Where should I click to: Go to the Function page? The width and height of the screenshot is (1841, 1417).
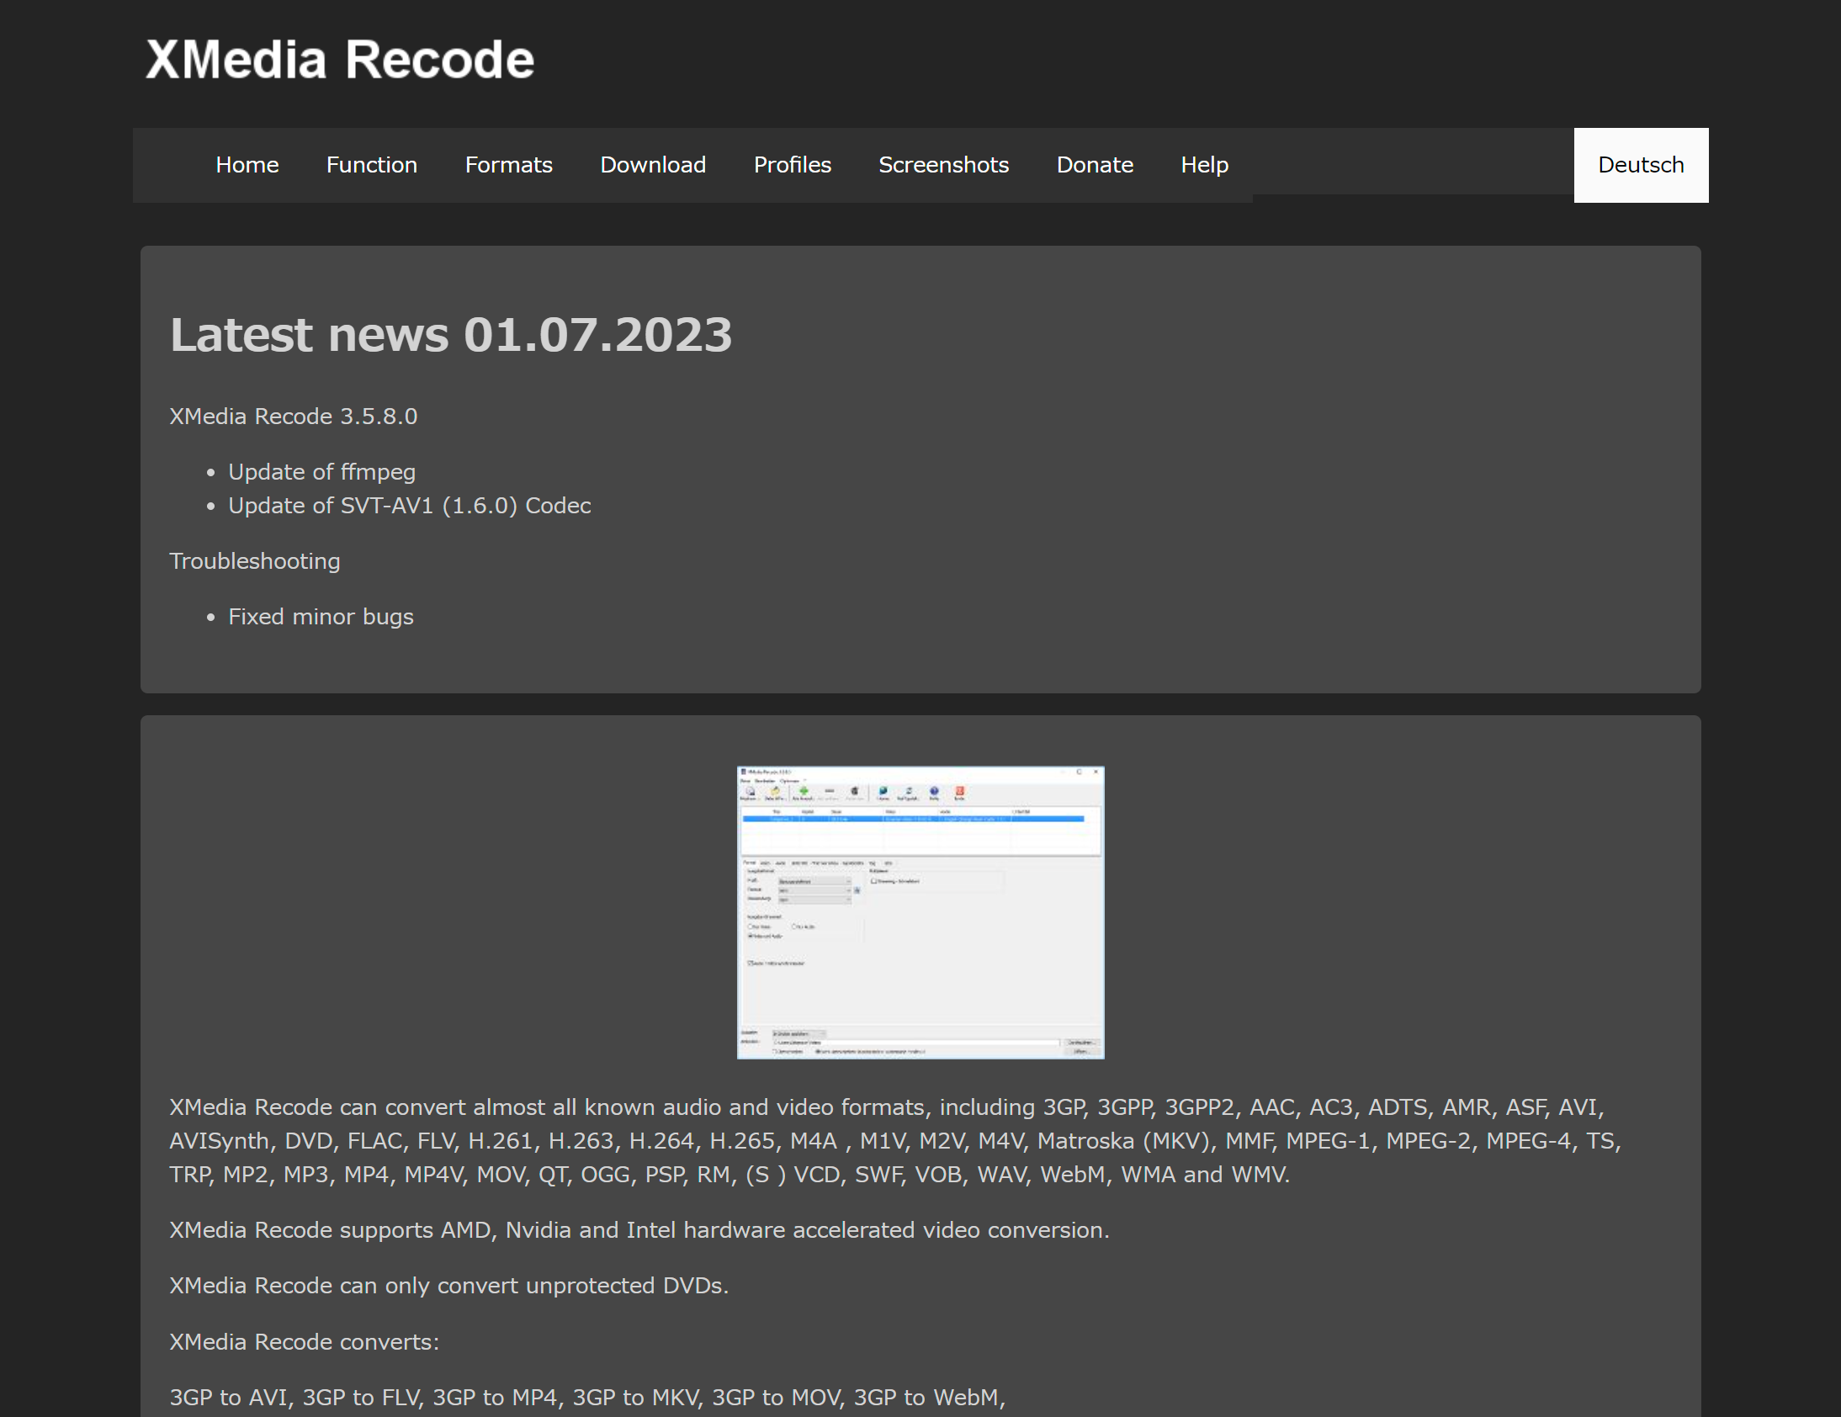click(x=371, y=164)
